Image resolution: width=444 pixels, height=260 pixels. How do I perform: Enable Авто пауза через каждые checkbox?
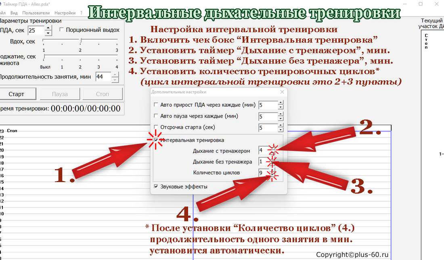[x=156, y=116]
